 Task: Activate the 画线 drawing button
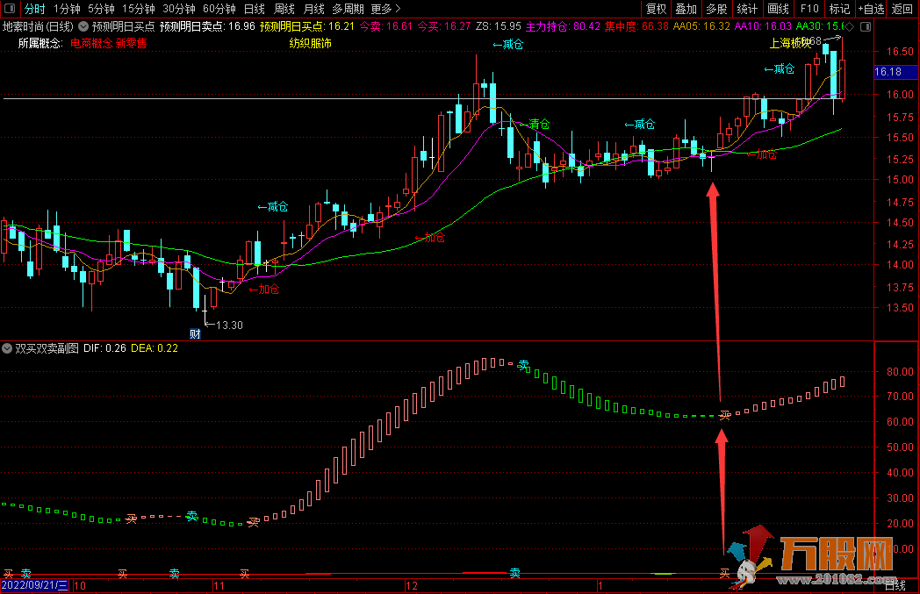click(778, 9)
